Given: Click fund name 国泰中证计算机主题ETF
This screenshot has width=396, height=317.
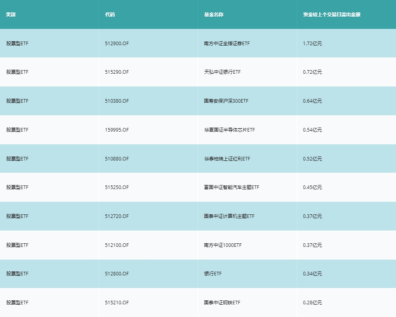Looking at the screenshot, I should pos(229,216).
